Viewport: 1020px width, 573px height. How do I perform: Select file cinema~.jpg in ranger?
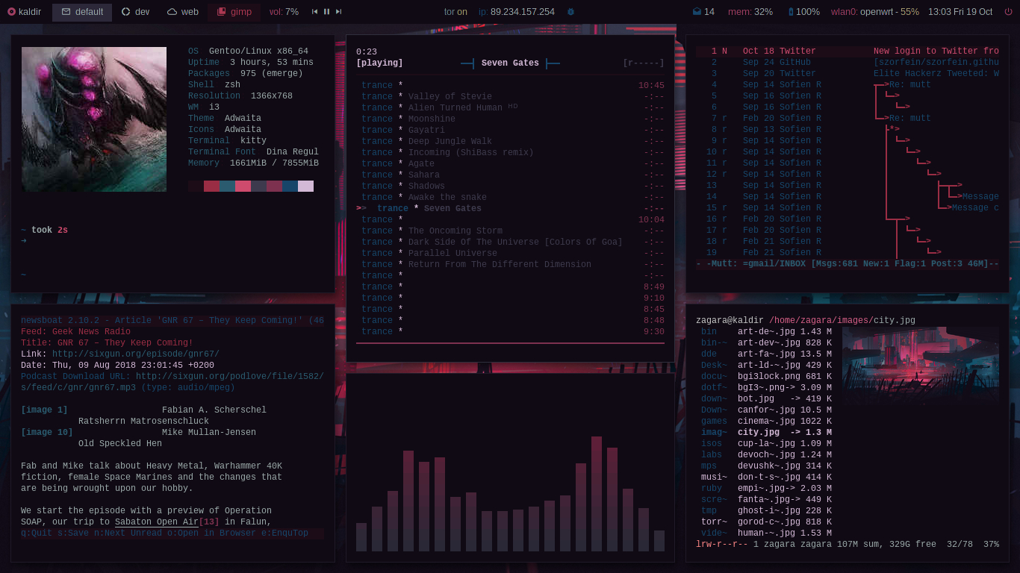pos(785,421)
